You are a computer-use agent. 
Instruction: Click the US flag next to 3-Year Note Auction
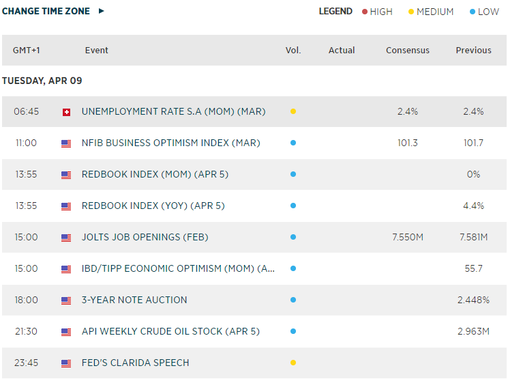point(66,300)
